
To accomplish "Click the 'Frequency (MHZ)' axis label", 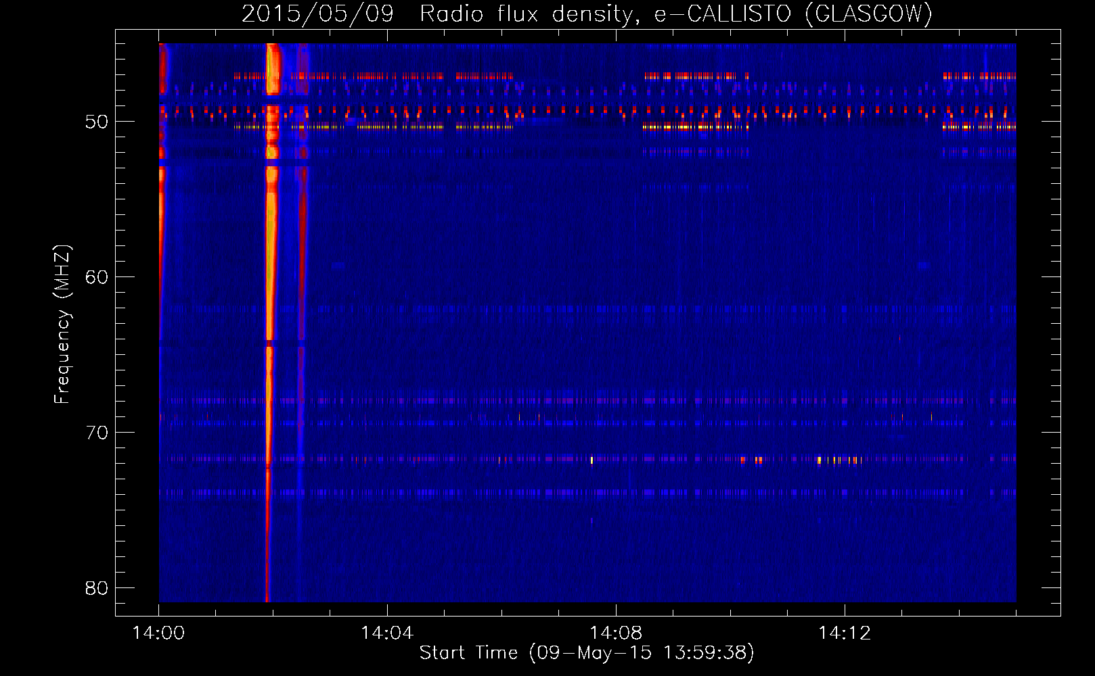I will coord(62,324).
